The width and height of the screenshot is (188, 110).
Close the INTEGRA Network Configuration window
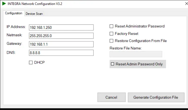[186, 4]
